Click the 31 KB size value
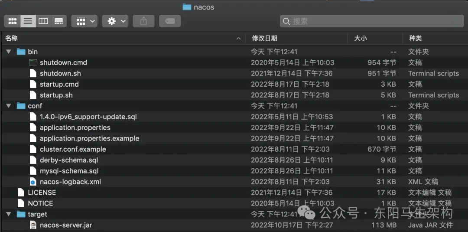The height and width of the screenshot is (232, 468). click(x=386, y=182)
